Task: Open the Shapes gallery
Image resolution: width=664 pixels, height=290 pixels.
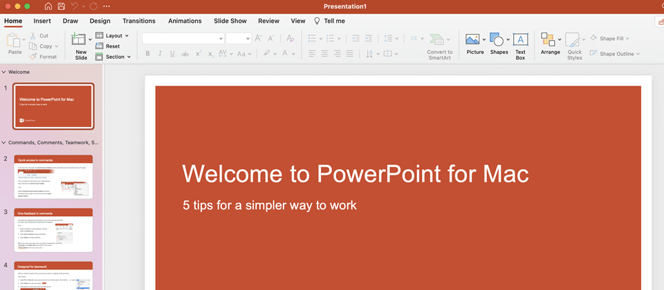Action: point(499,44)
